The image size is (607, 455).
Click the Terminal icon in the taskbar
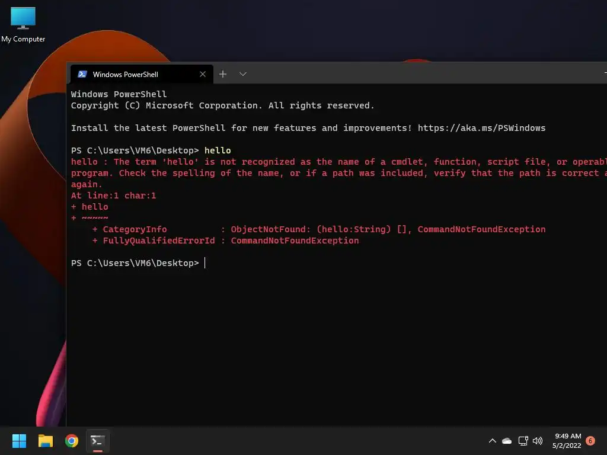coord(98,441)
